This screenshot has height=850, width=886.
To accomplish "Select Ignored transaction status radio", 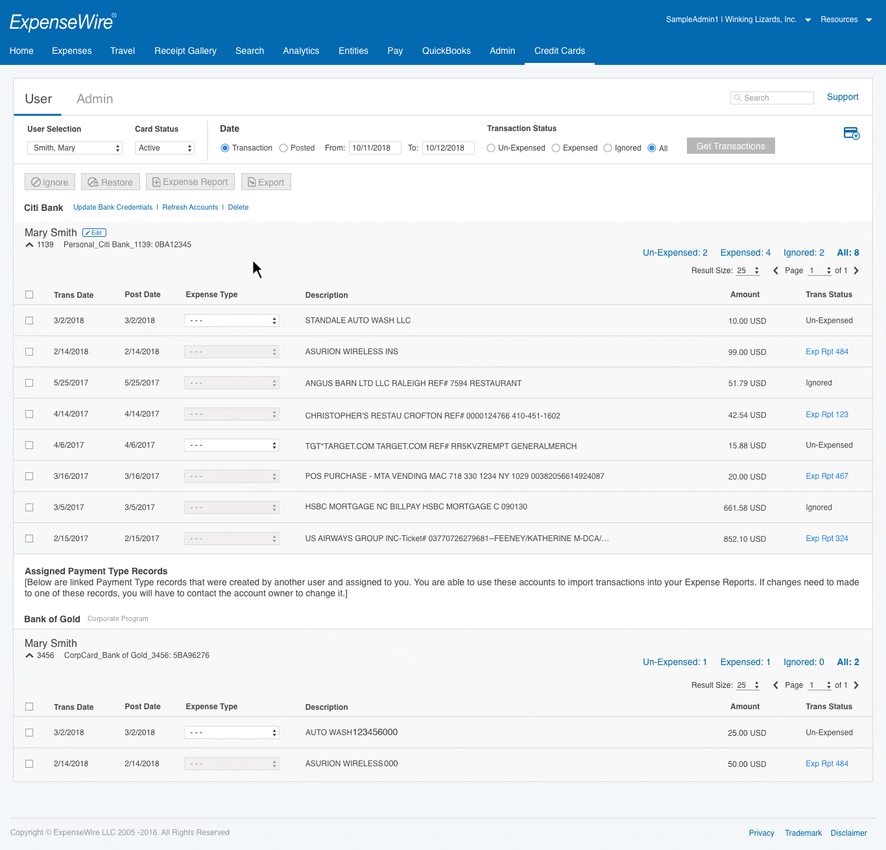I will click(608, 148).
